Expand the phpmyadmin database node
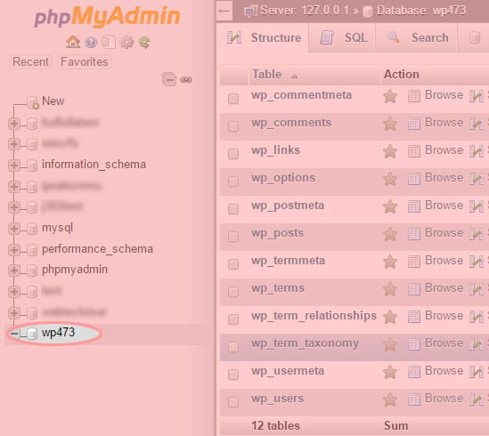 tap(13, 270)
